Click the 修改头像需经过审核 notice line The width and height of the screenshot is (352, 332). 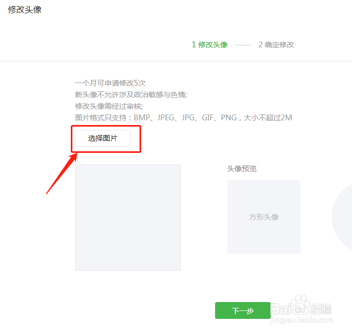coord(109,106)
